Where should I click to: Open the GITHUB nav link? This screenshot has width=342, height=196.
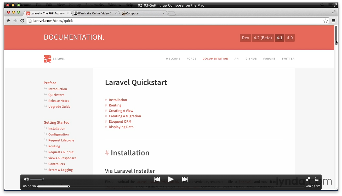pyautogui.click(x=251, y=59)
